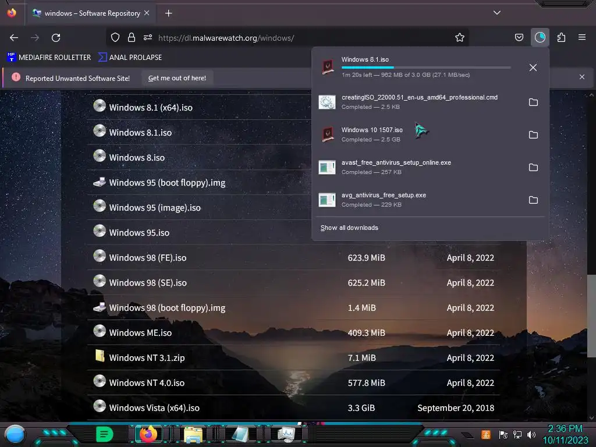
Task: Open the taskbar clock showing 2:36 PM
Action: 565,434
